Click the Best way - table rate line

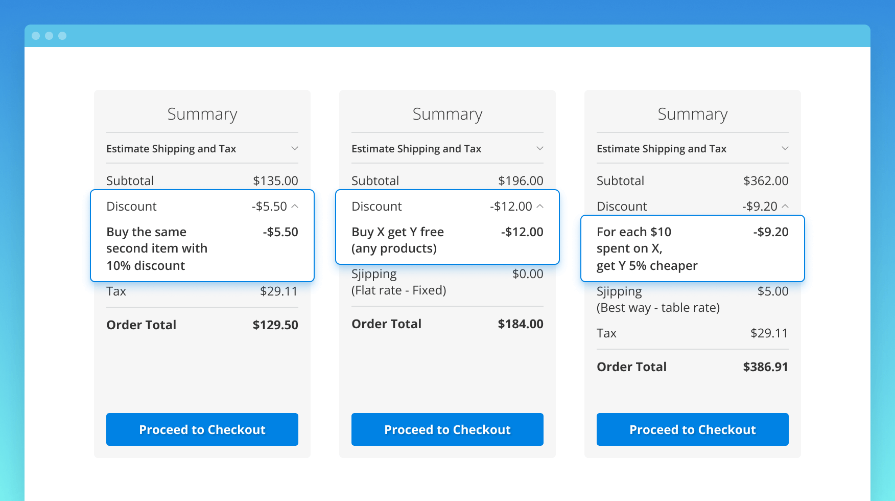[x=658, y=308]
